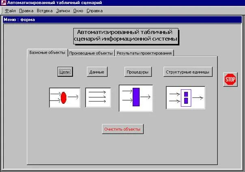Click the structural units diagram with two squares
This screenshot has width=245, height=172.
tap(185, 98)
